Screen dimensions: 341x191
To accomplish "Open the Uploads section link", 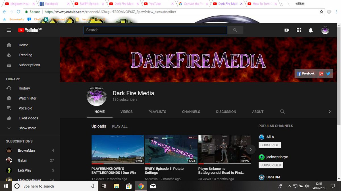I will [99, 126].
